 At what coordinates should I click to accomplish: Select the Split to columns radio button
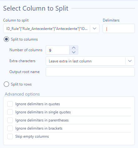tap(6, 39)
